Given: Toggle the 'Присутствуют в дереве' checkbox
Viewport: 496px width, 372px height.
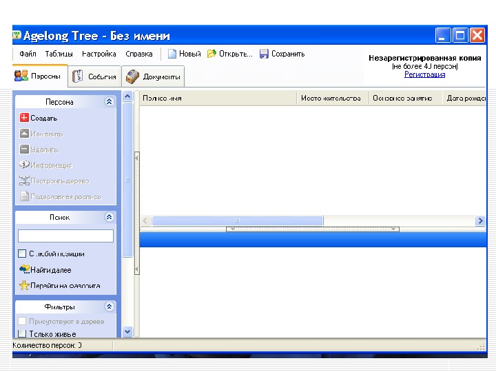Looking at the screenshot, I should (22, 321).
